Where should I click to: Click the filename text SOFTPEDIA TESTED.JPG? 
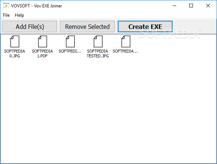pos(98,54)
